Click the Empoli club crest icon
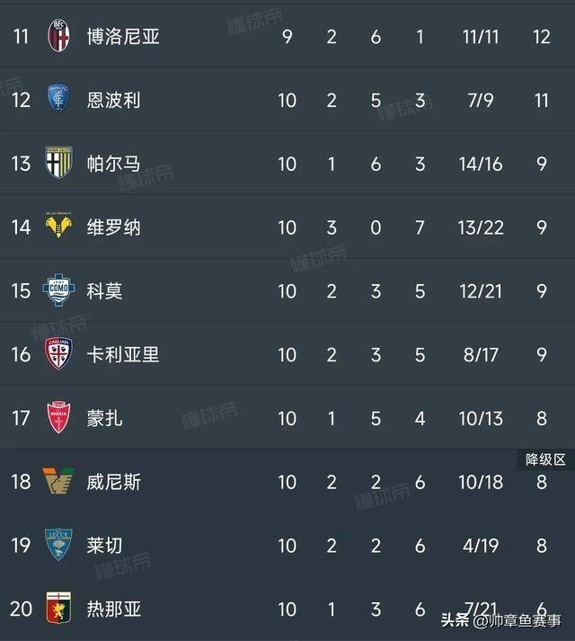 click(x=59, y=100)
